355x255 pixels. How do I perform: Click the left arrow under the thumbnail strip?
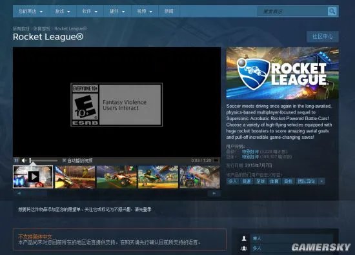coord(19,193)
